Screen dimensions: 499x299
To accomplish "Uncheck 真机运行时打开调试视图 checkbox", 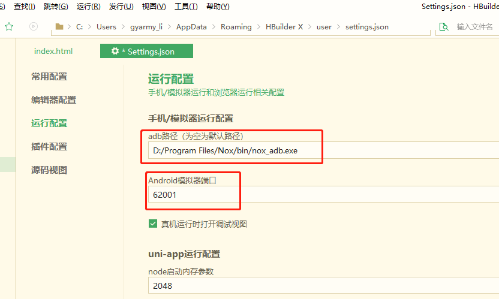I will 153,224.
